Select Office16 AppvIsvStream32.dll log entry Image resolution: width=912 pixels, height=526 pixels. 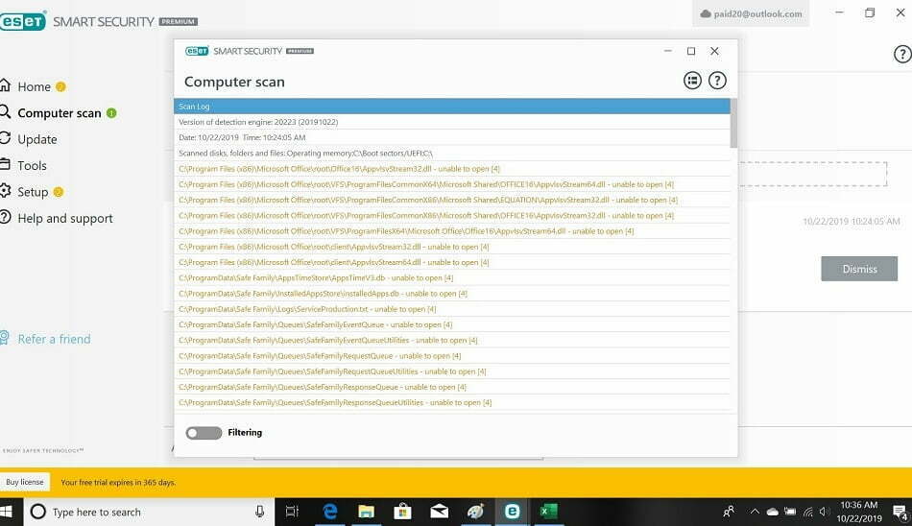click(452, 169)
